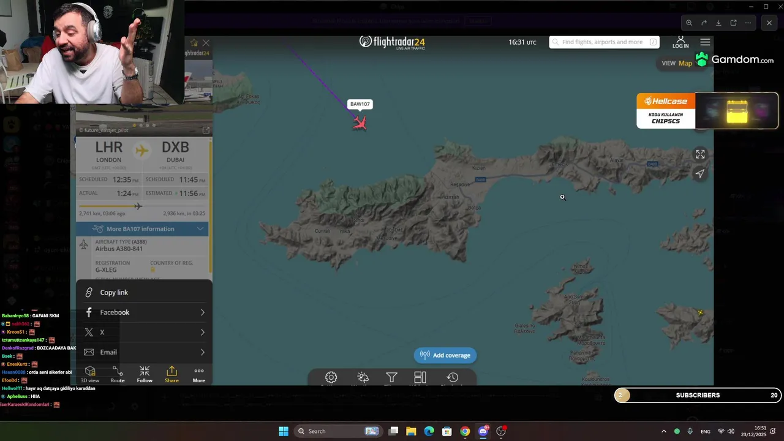
Task: Open OBS Studio from the taskbar
Action: pos(501,431)
